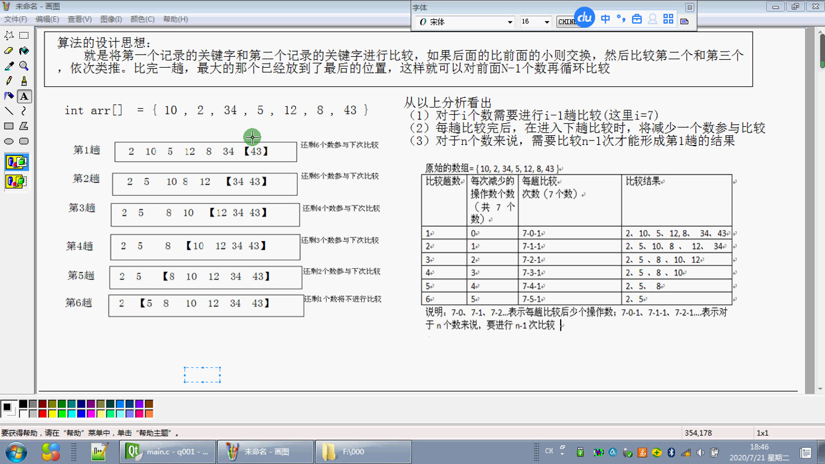This screenshot has height=464, width=825.
Task: Choose the Rounded Rectangle tool
Action: [24, 141]
